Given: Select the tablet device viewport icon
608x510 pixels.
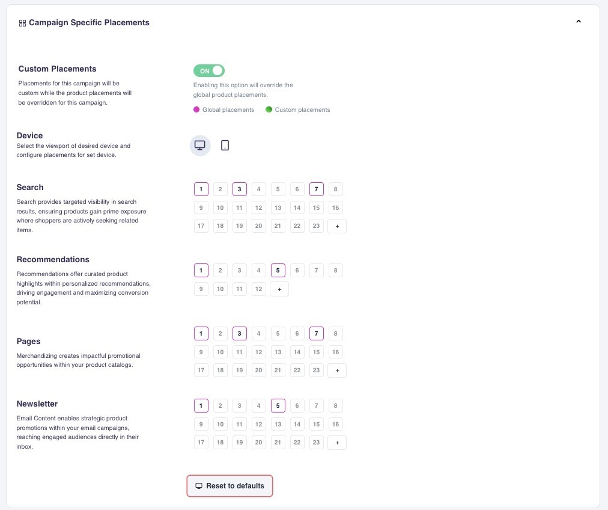Looking at the screenshot, I should click(225, 146).
